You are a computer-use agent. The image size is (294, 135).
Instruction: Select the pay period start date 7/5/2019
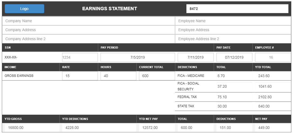pyautogui.click(x=138, y=57)
